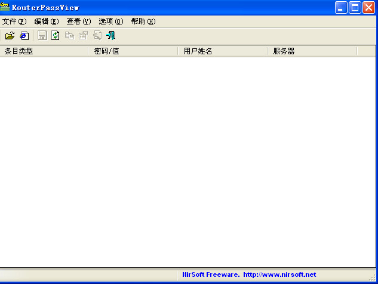Open the 帮助(H) menu

pos(143,21)
